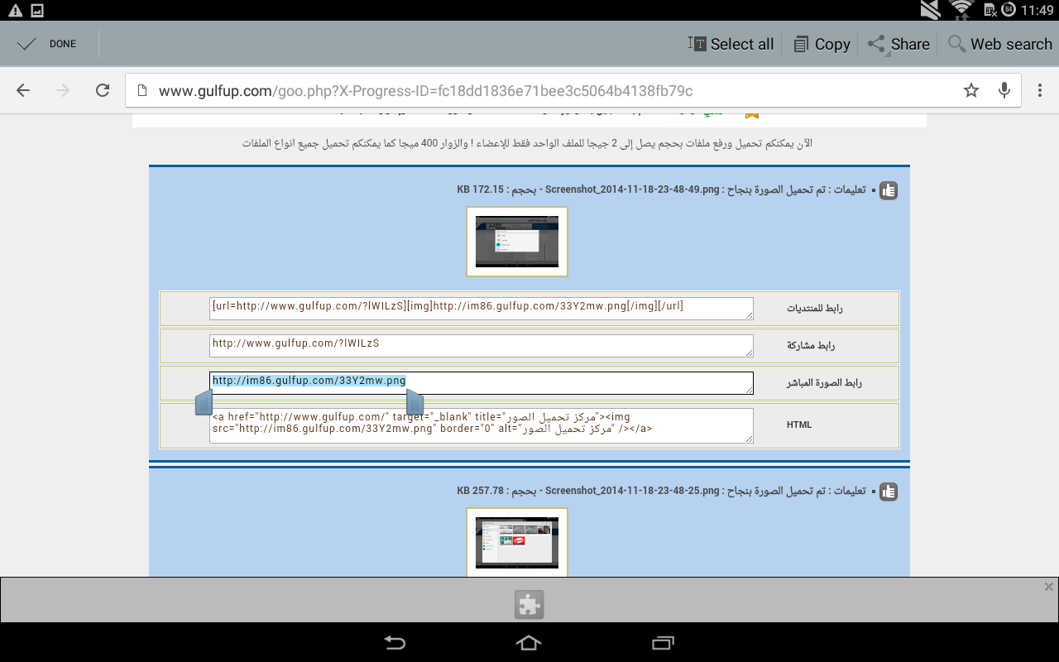Image resolution: width=1059 pixels, height=662 pixels.
Task: Tap the microphone voice search icon
Action: (x=1004, y=90)
